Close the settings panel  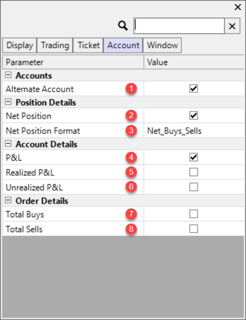coord(238,8)
